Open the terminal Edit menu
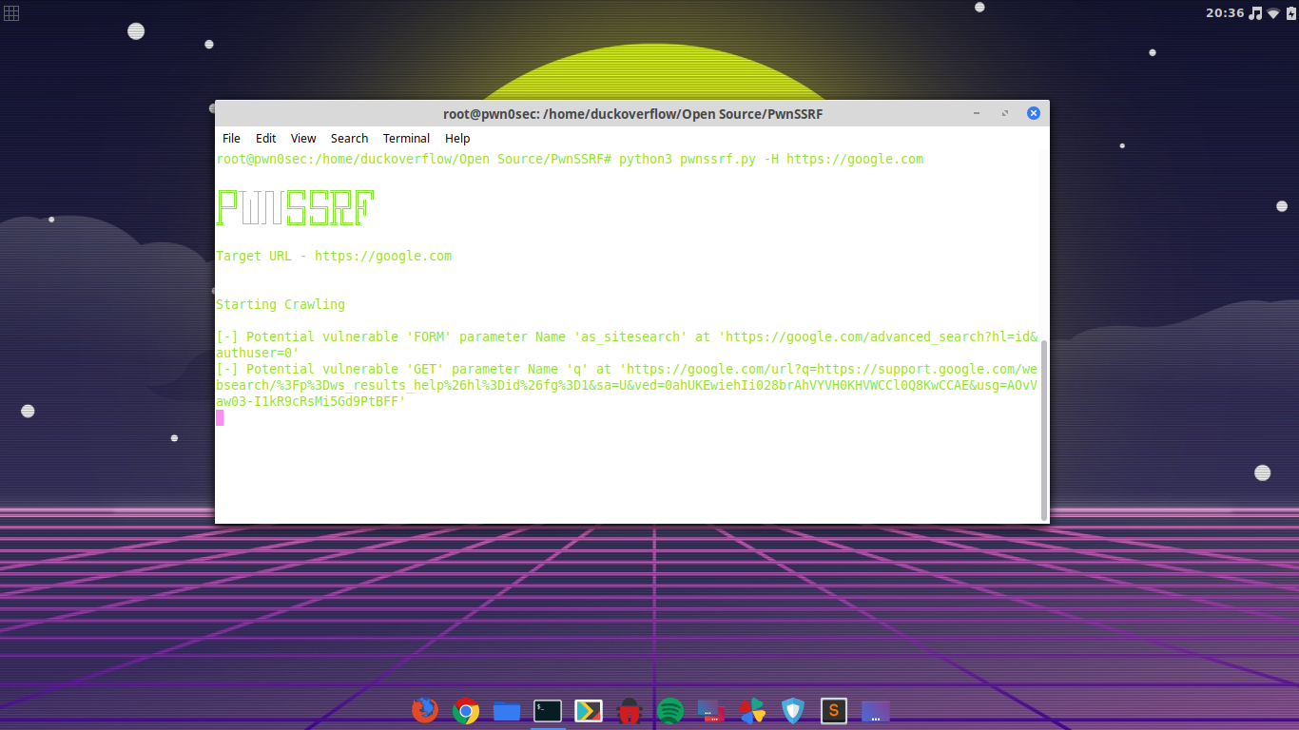Screen dimensions: 1299x730 click(265, 138)
